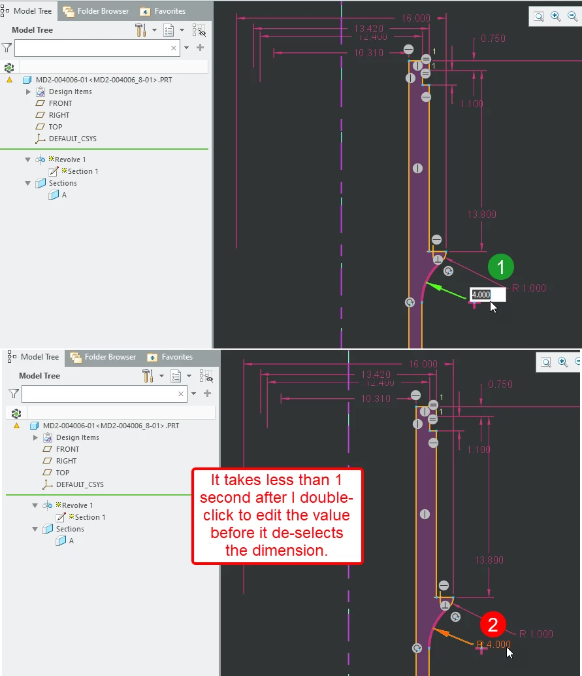
Task: Collapse Revolve 1 in upper Model Tree
Action: [28, 160]
